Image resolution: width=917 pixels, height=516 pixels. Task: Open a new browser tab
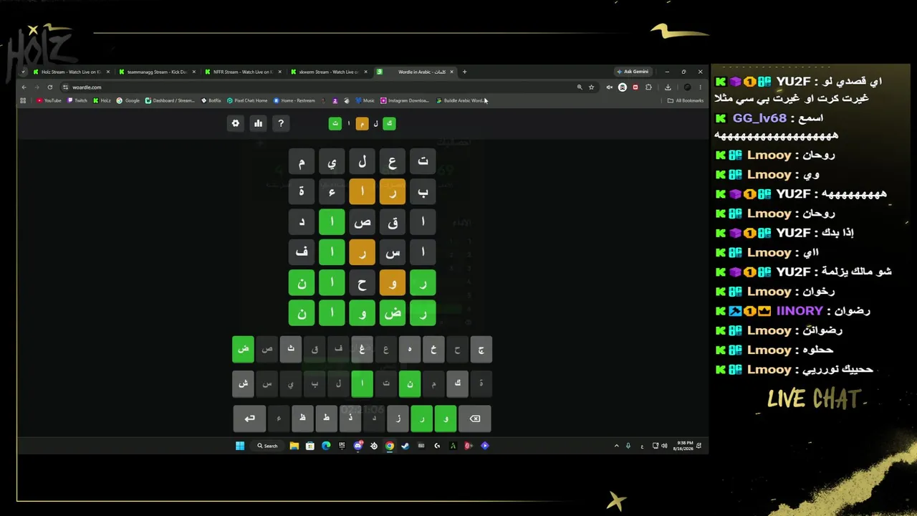(x=464, y=72)
